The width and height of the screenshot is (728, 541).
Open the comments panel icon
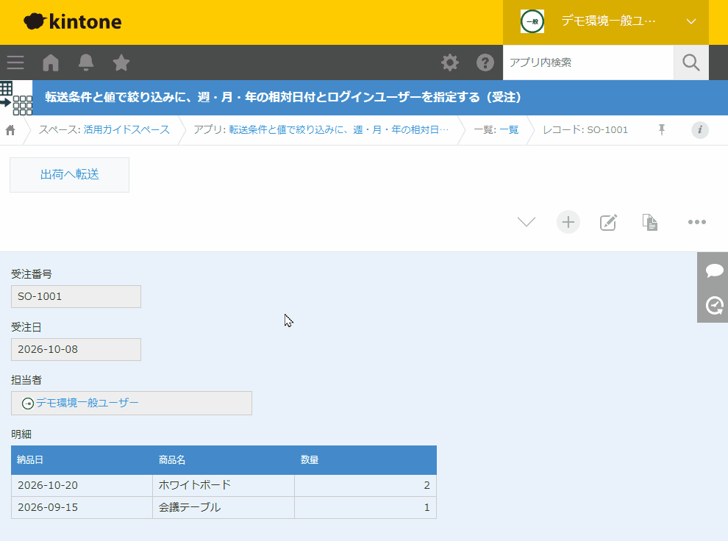pyautogui.click(x=714, y=270)
